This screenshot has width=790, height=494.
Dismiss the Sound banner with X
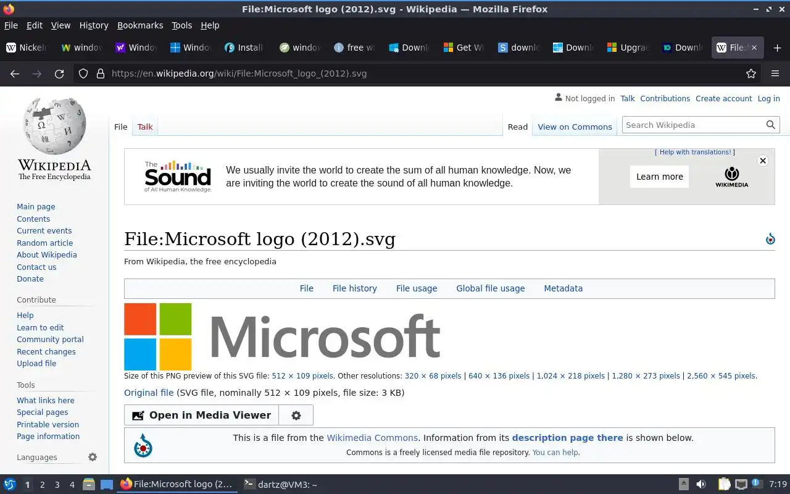point(763,161)
